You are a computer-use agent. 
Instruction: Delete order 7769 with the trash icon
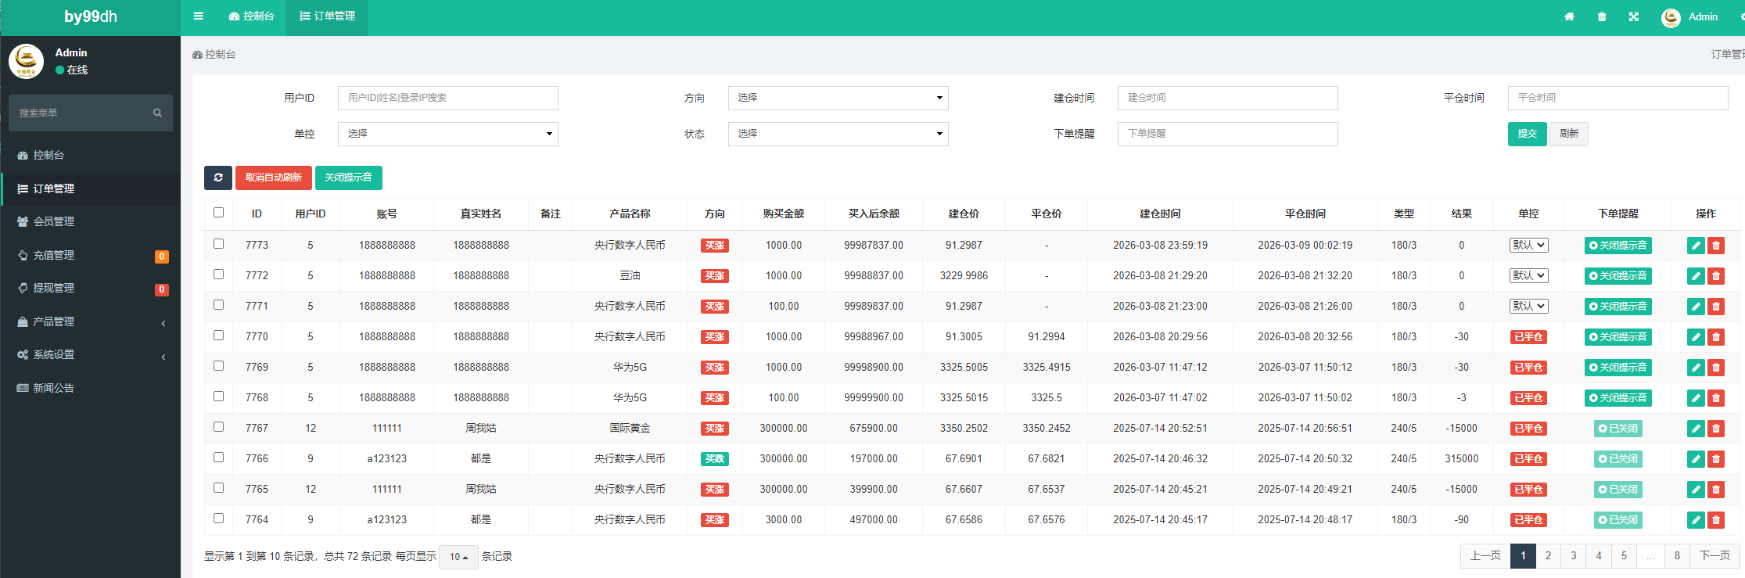click(x=1716, y=368)
